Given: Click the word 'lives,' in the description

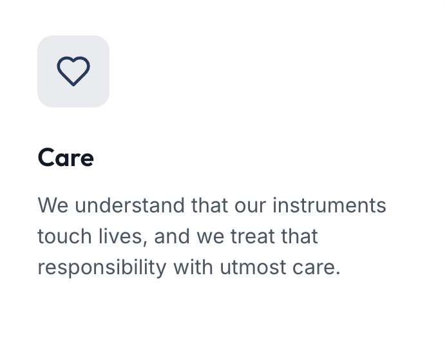Looking at the screenshot, I should [x=123, y=236].
